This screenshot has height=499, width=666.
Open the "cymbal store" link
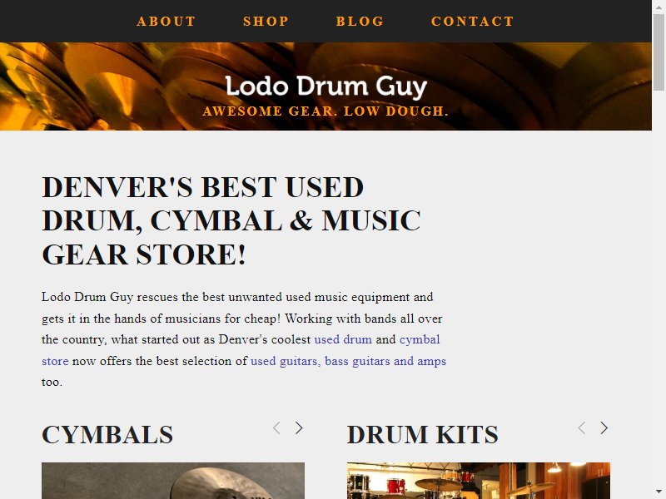pos(420,339)
